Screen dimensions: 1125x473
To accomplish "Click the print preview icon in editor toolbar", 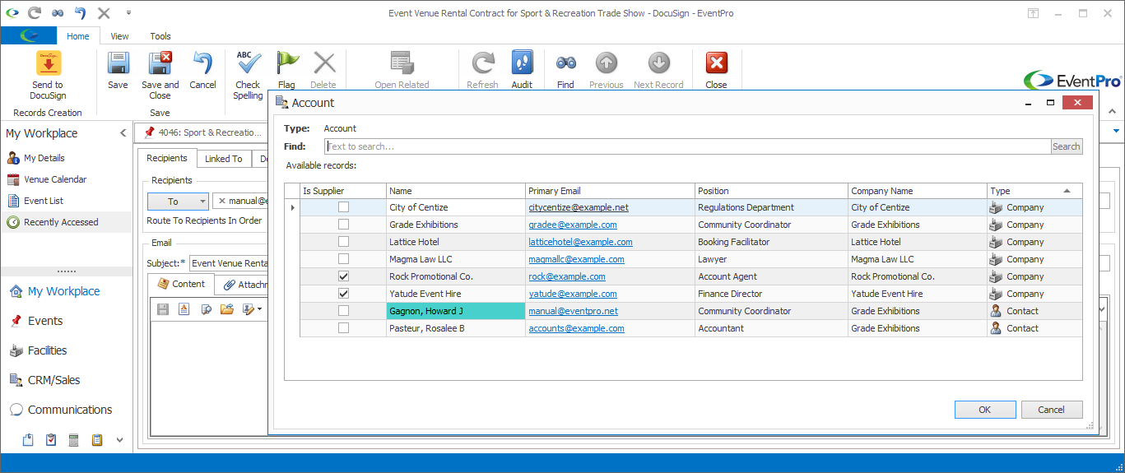I will pyautogui.click(x=206, y=309).
